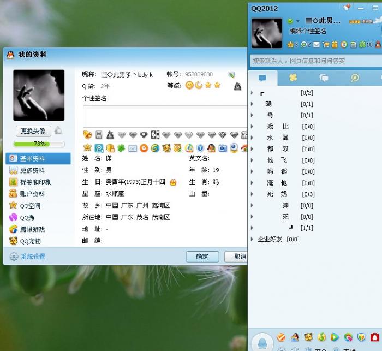Viewport: 382px width, 351px height.
Task: Select 基本资料 in profile sidebar
Action: (x=38, y=158)
